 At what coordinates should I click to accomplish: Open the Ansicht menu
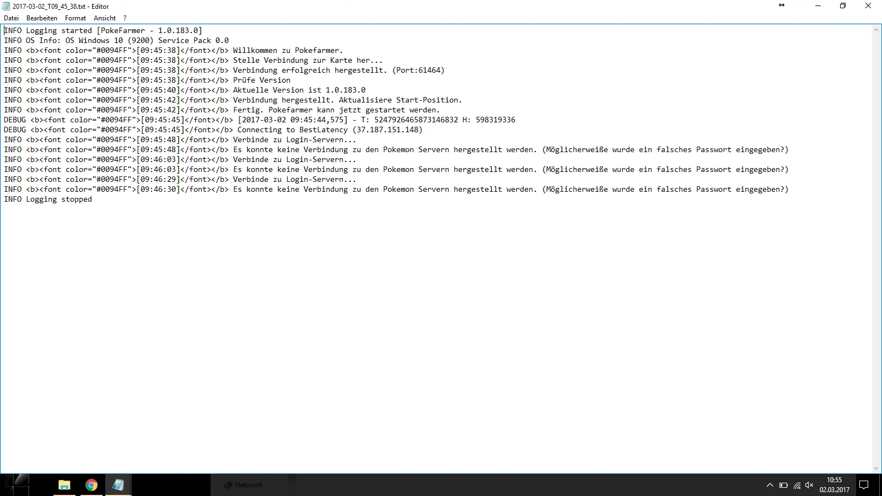tap(105, 18)
